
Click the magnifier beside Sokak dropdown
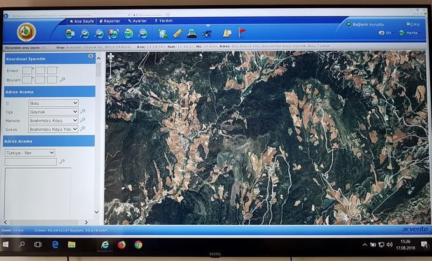[83, 129]
